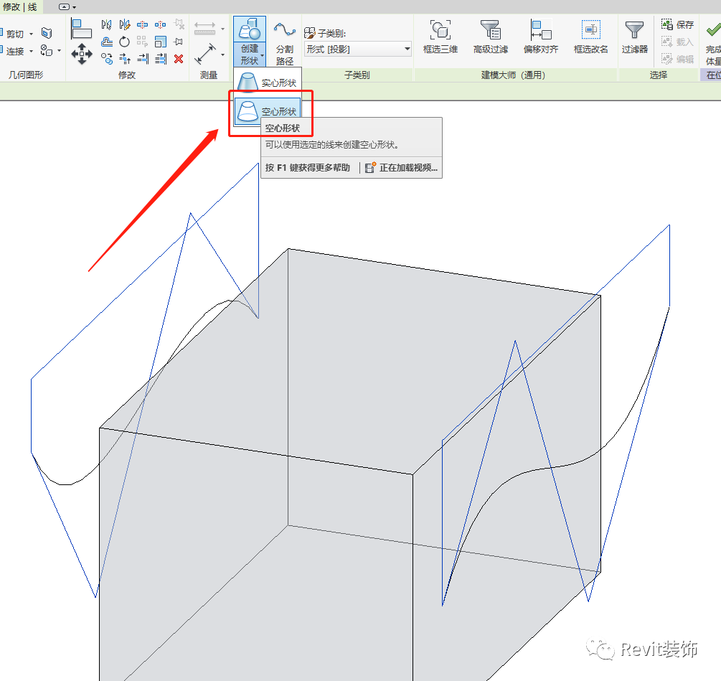Click the gray top face of the box
Image resolution: width=721 pixels, height=681 pixels.
click(344, 359)
